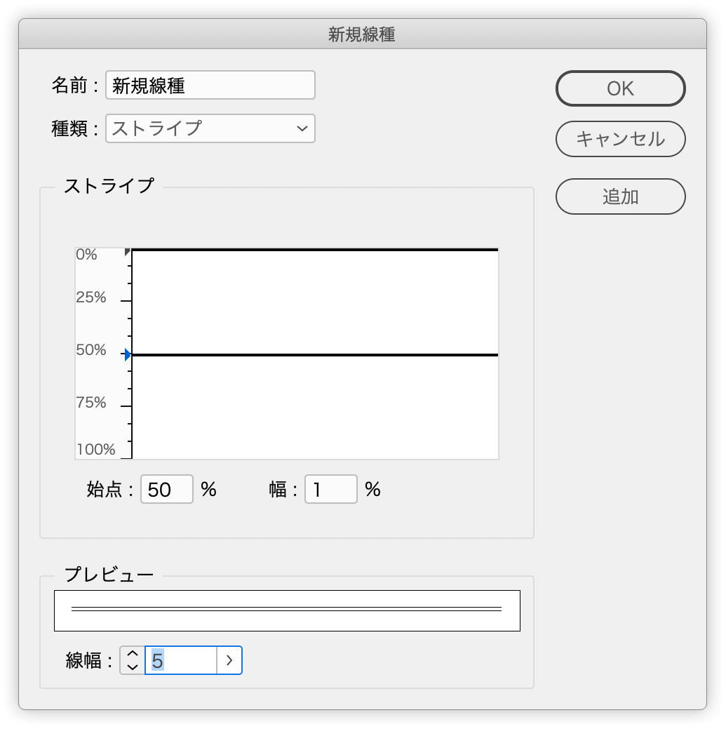Click the 追加 button

[621, 196]
